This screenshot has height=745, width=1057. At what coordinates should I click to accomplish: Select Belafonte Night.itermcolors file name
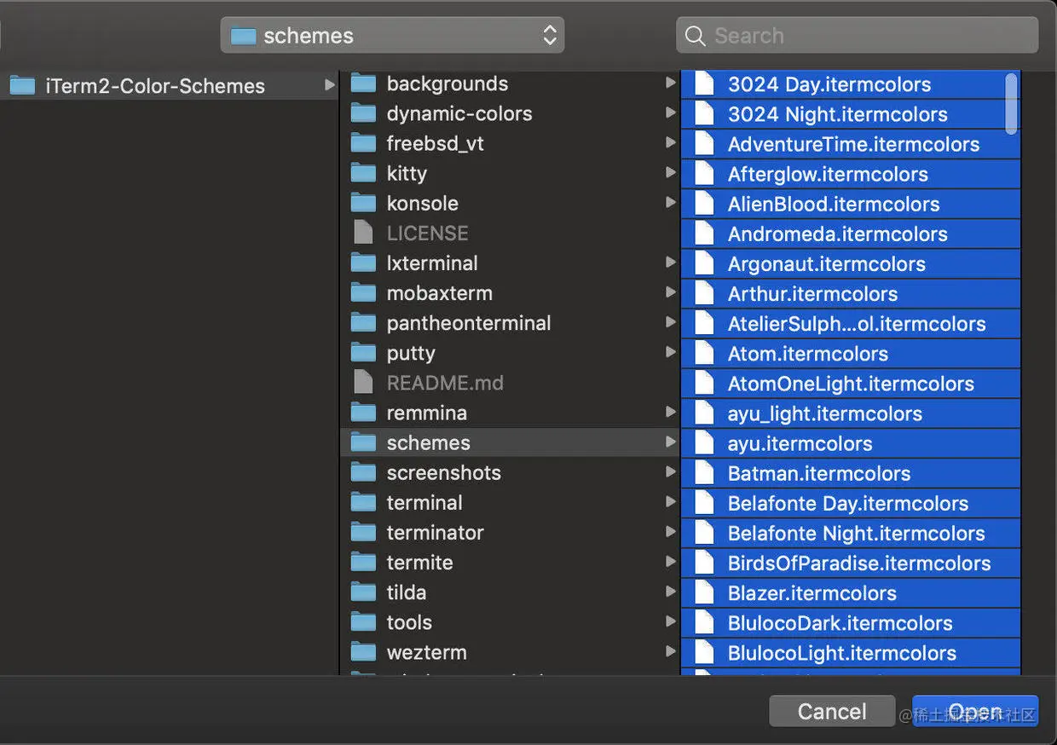click(857, 534)
